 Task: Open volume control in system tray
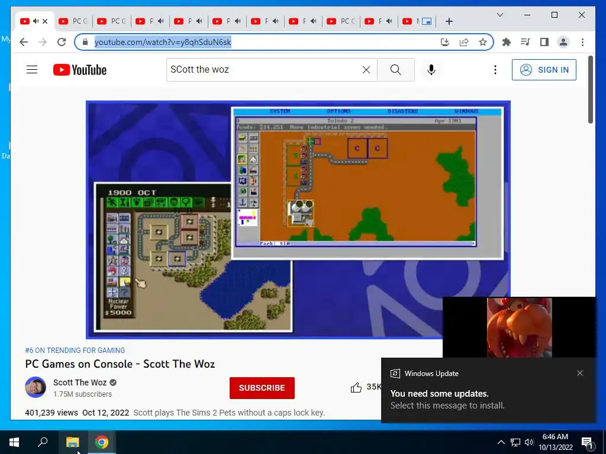[529, 442]
